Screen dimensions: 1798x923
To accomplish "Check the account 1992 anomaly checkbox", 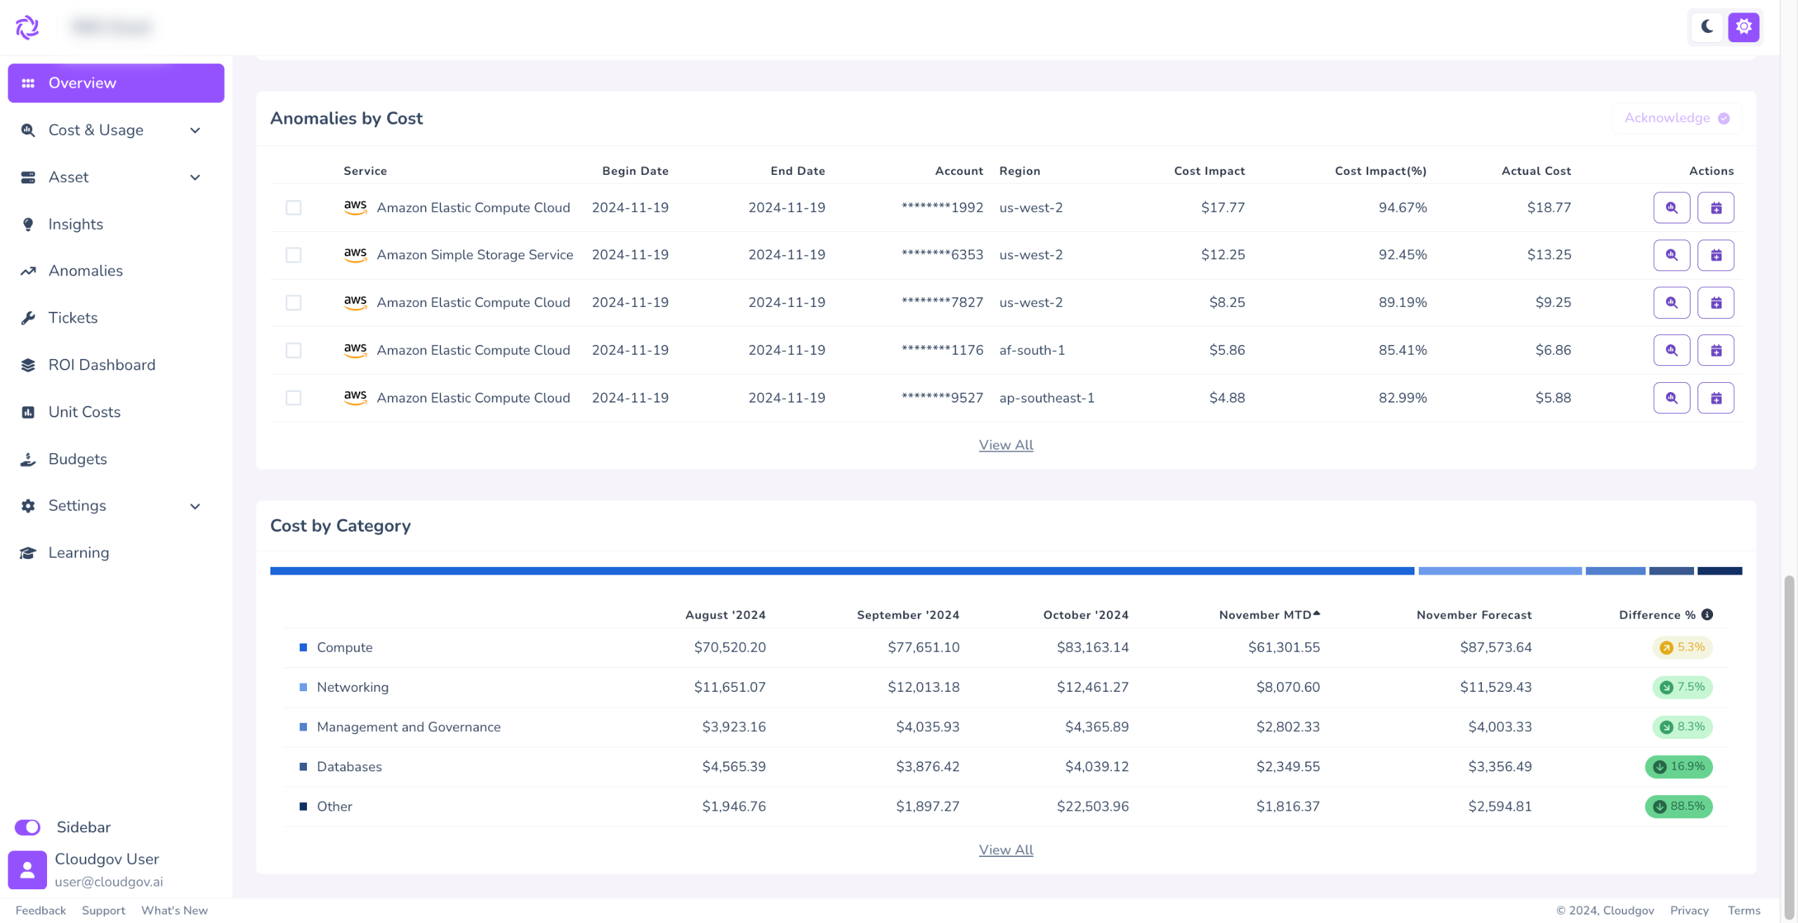I will pyautogui.click(x=294, y=208).
